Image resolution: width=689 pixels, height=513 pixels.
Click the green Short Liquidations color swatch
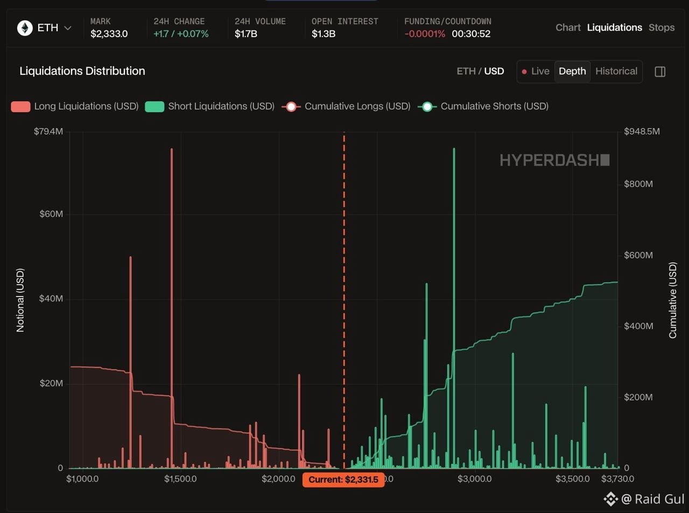pos(154,107)
